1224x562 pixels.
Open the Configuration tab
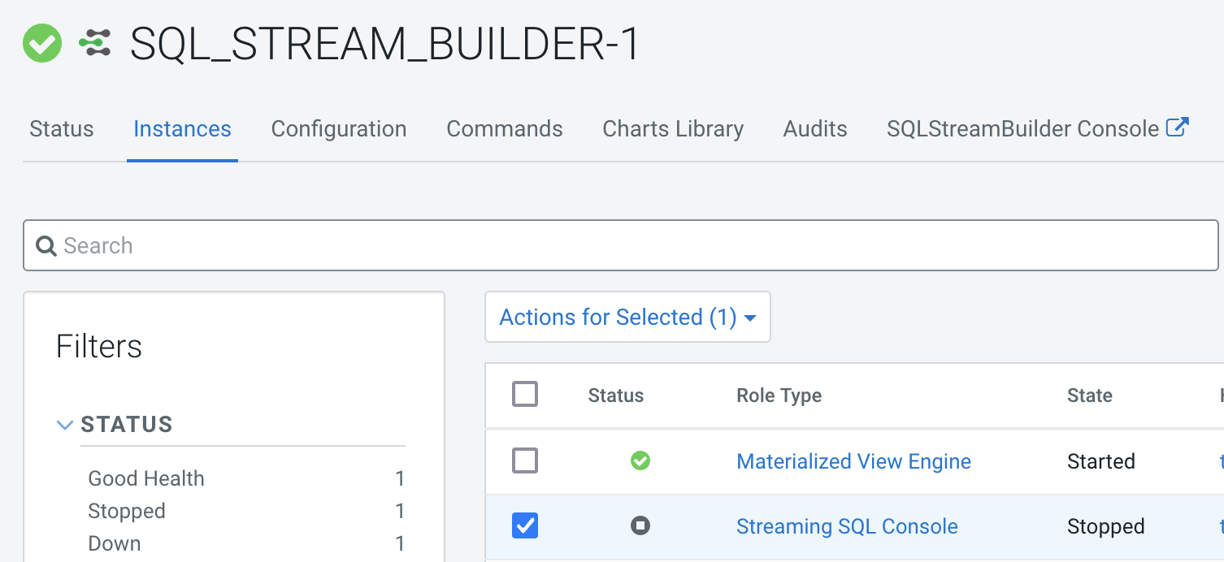point(339,129)
